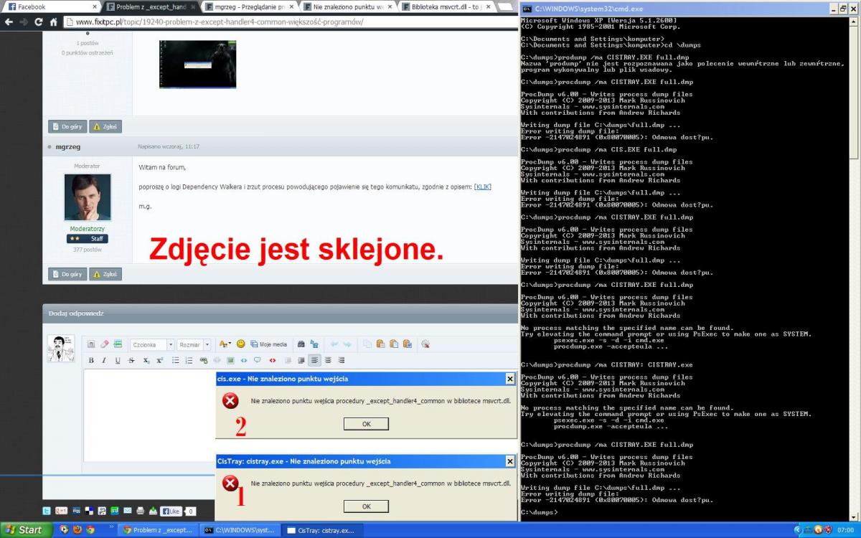
Task: Open the Czcionka font dropdown
Action: pos(151,344)
